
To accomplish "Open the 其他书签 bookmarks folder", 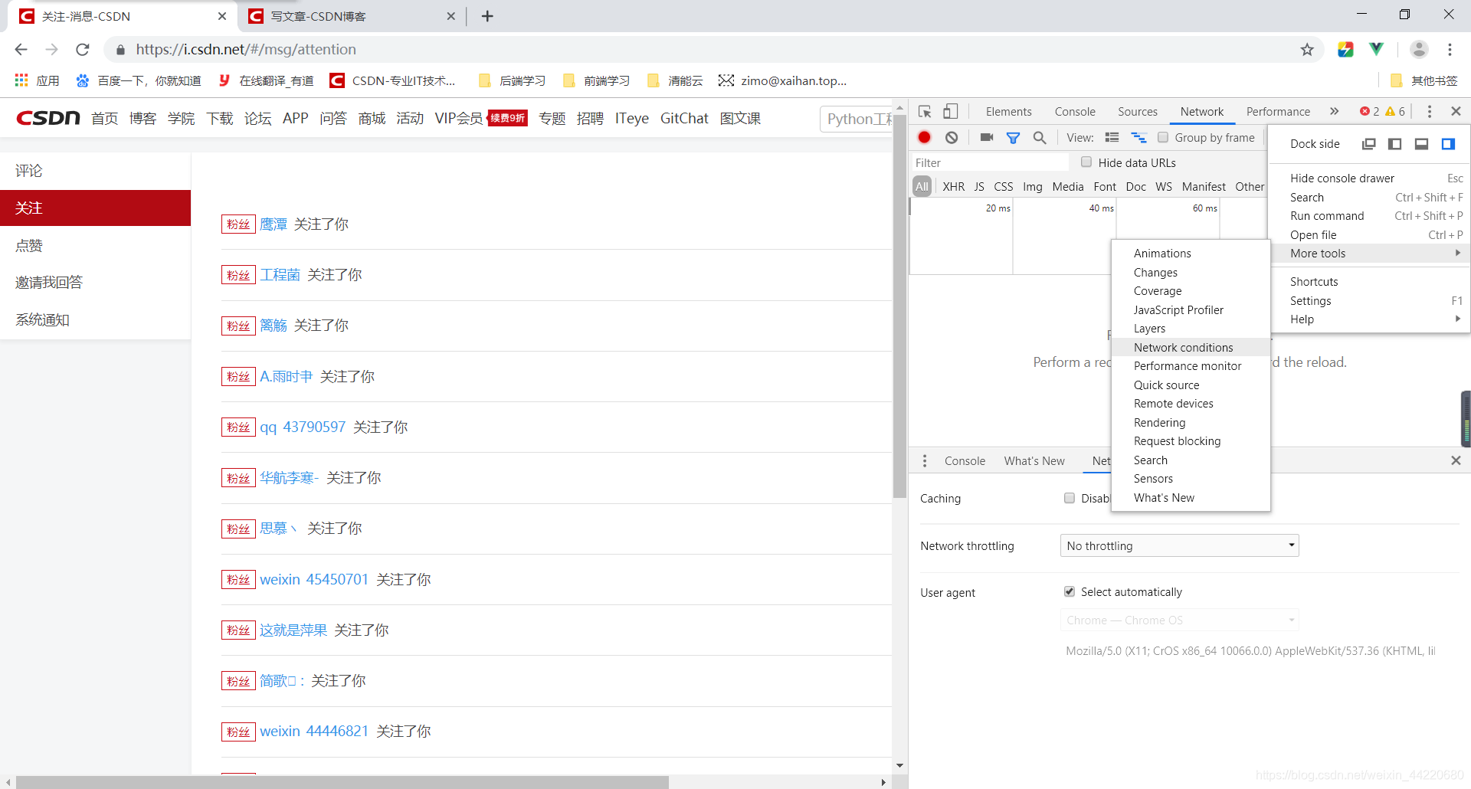I will click(1423, 80).
